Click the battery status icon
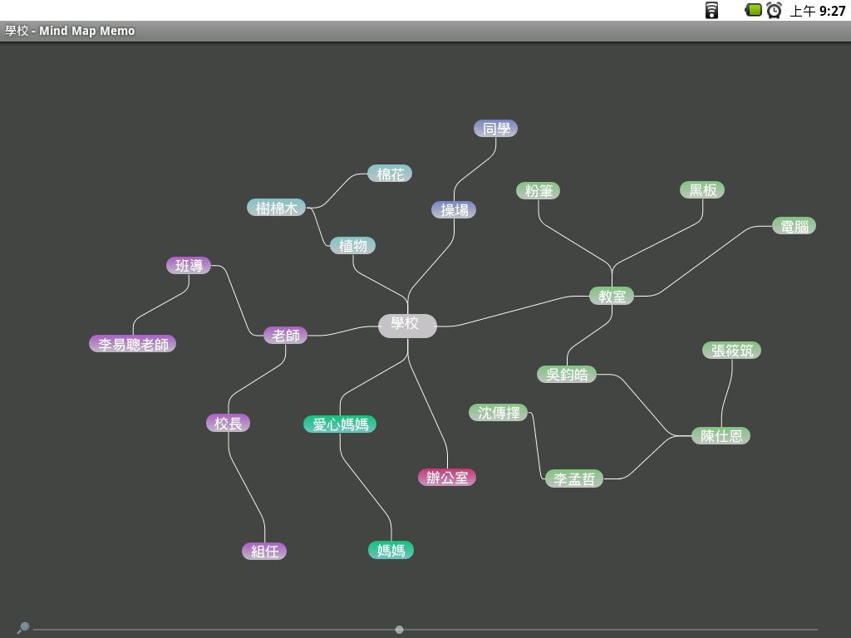851x638 pixels. coord(753,10)
